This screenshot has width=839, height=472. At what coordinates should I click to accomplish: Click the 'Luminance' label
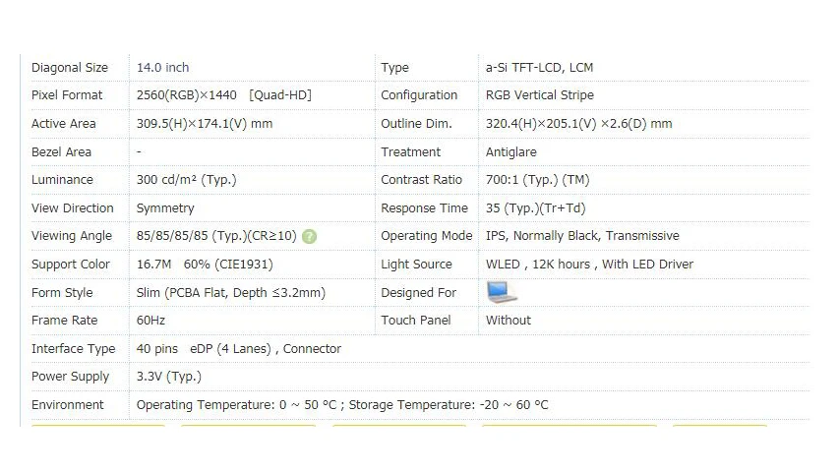tap(62, 180)
